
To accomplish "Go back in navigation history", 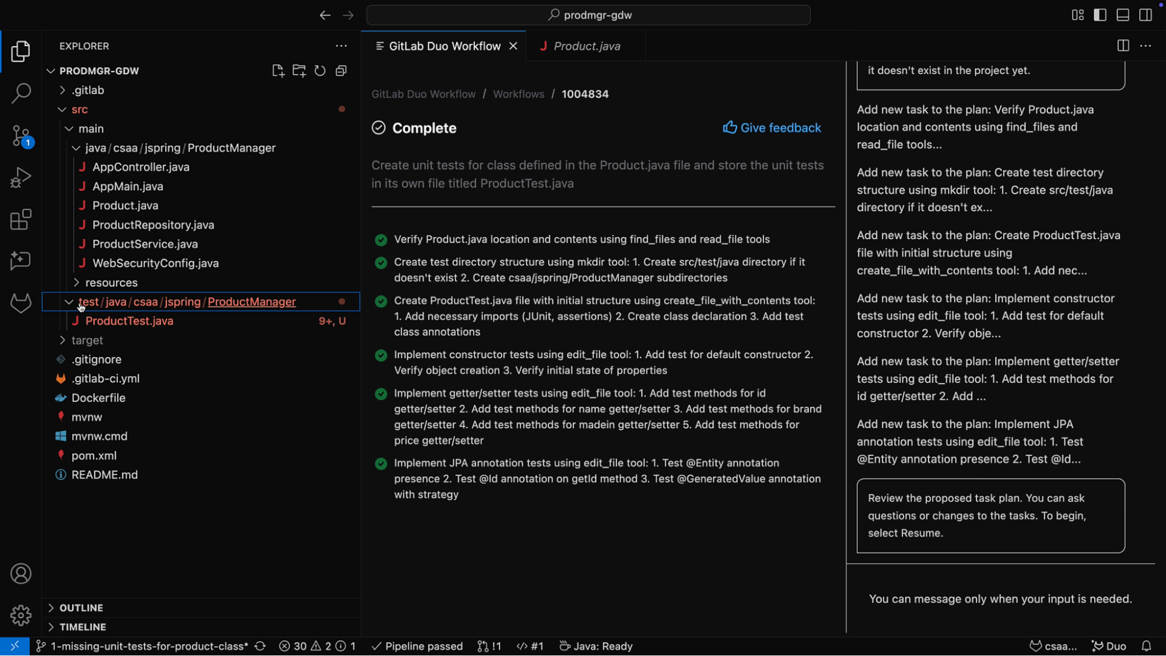I will (325, 15).
